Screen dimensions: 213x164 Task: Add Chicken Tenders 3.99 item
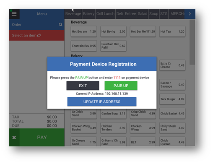click(x=113, y=128)
